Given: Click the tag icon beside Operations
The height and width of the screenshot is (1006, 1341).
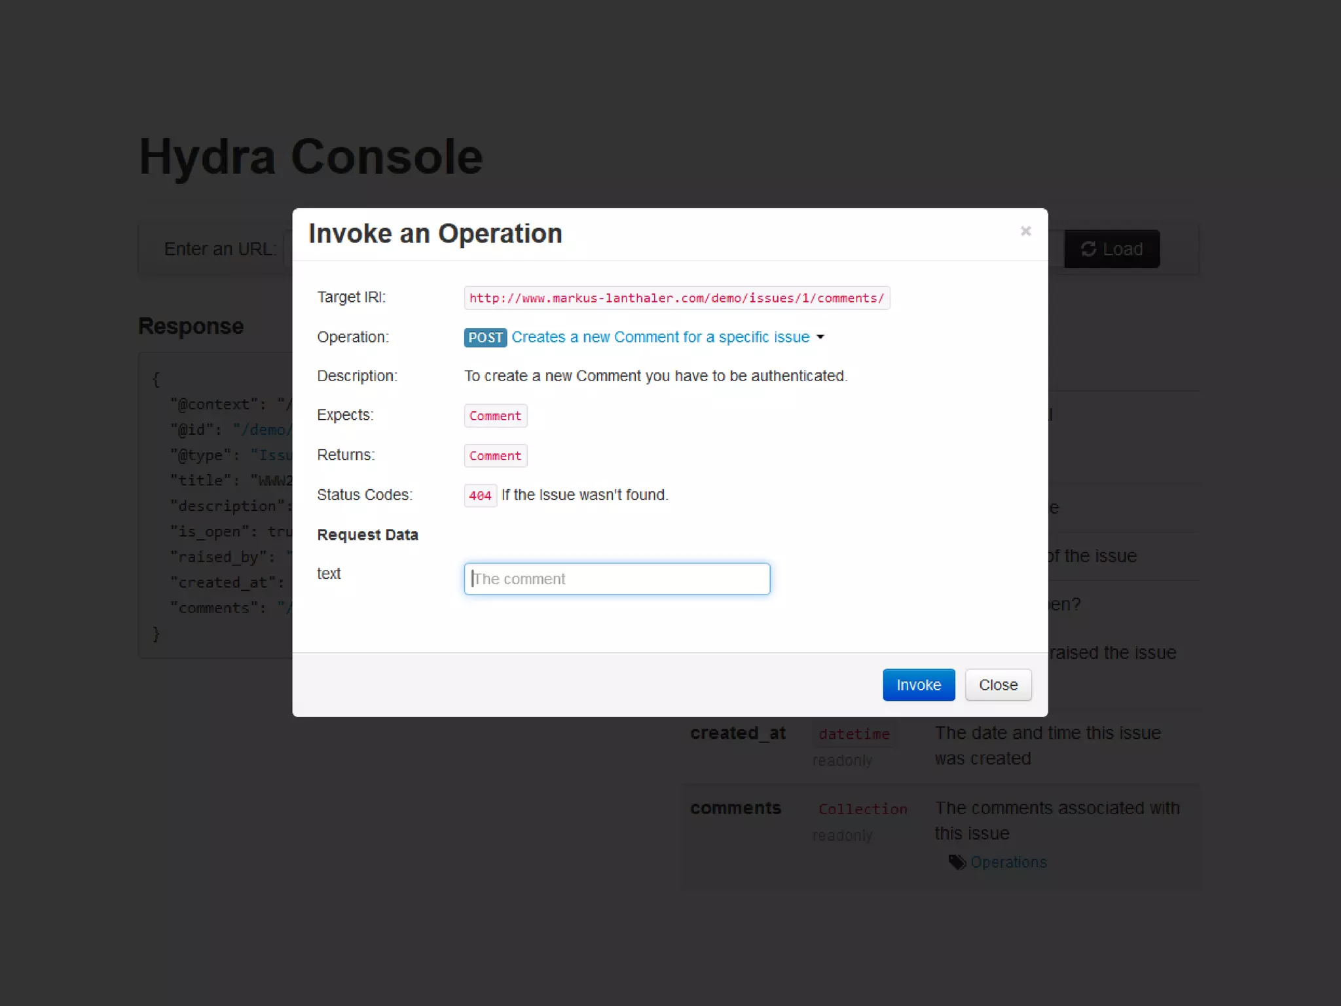Looking at the screenshot, I should coord(957,863).
